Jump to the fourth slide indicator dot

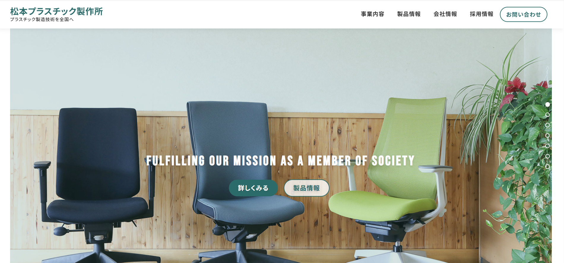click(548, 136)
